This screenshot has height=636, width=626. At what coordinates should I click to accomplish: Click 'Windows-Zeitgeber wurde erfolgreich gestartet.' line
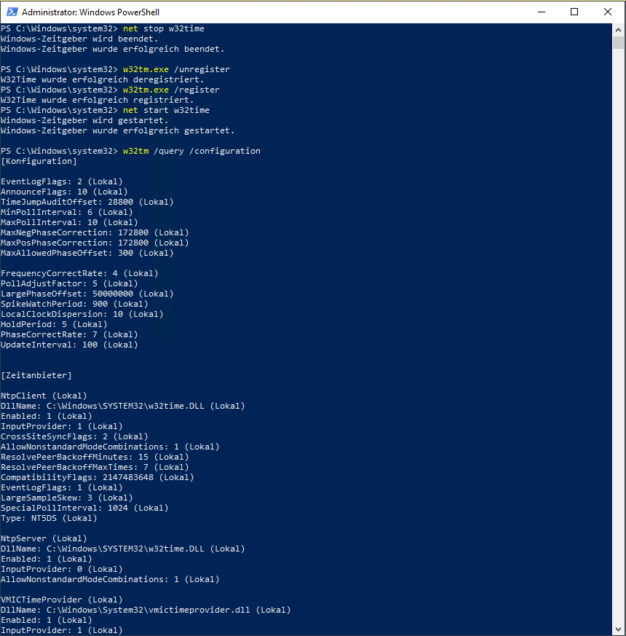[117, 130]
